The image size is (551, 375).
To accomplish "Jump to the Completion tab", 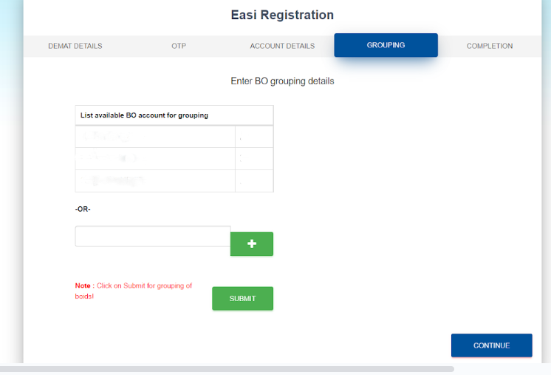I will (x=490, y=46).
